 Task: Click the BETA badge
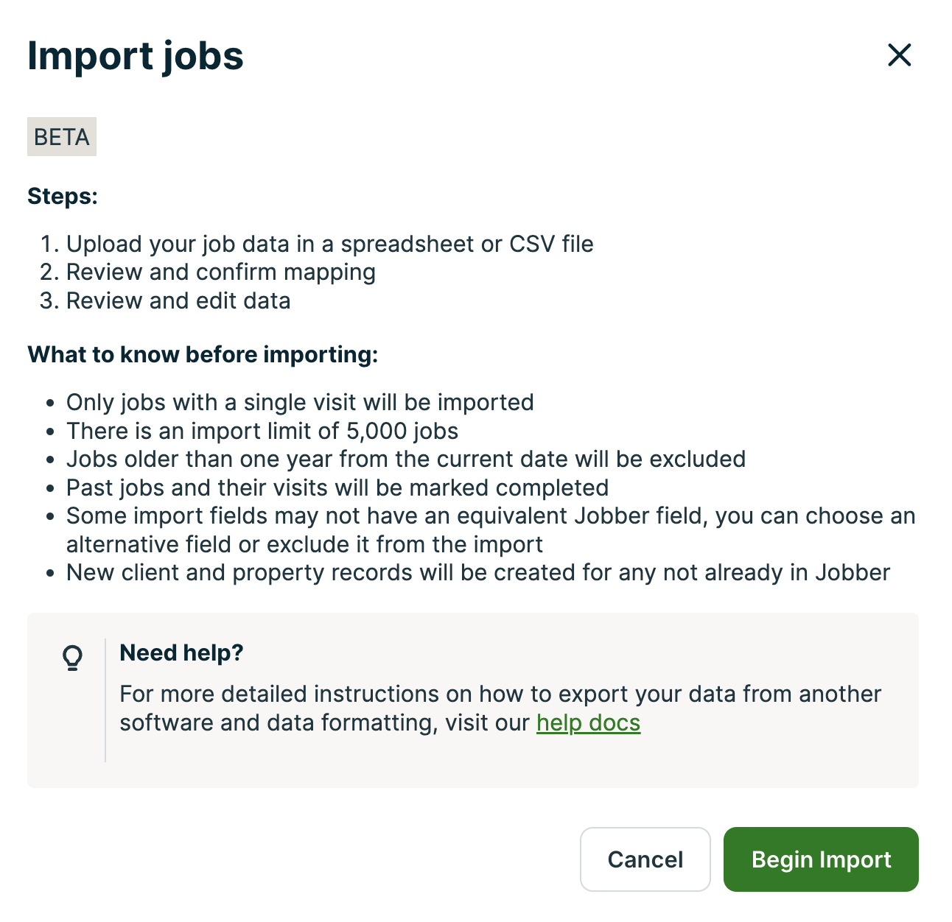click(62, 137)
